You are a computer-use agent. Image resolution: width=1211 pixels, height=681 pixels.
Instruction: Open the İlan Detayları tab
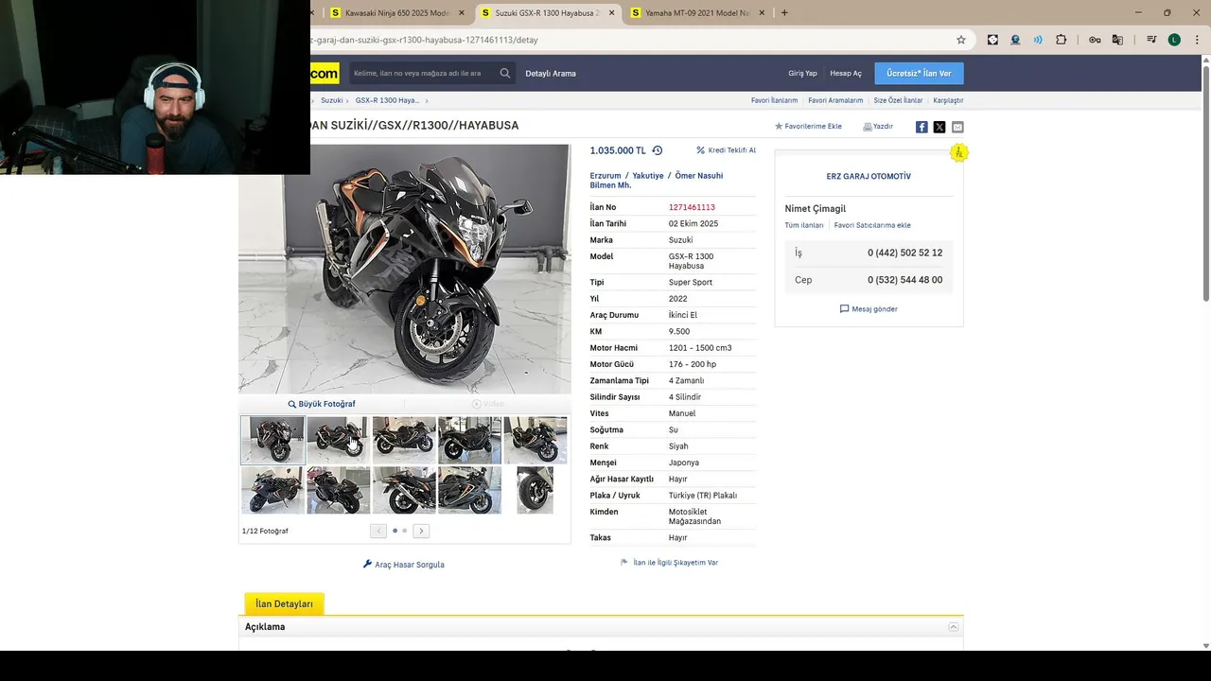click(284, 603)
